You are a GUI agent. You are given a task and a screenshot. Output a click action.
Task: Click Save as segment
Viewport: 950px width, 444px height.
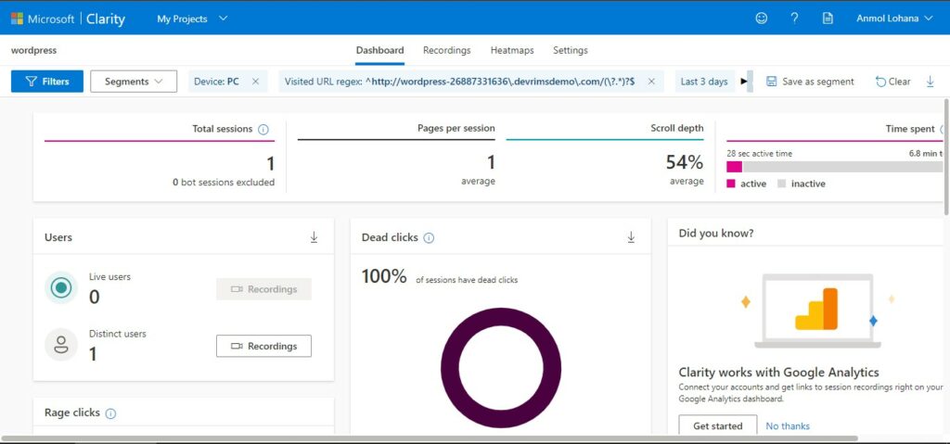pyautogui.click(x=810, y=82)
